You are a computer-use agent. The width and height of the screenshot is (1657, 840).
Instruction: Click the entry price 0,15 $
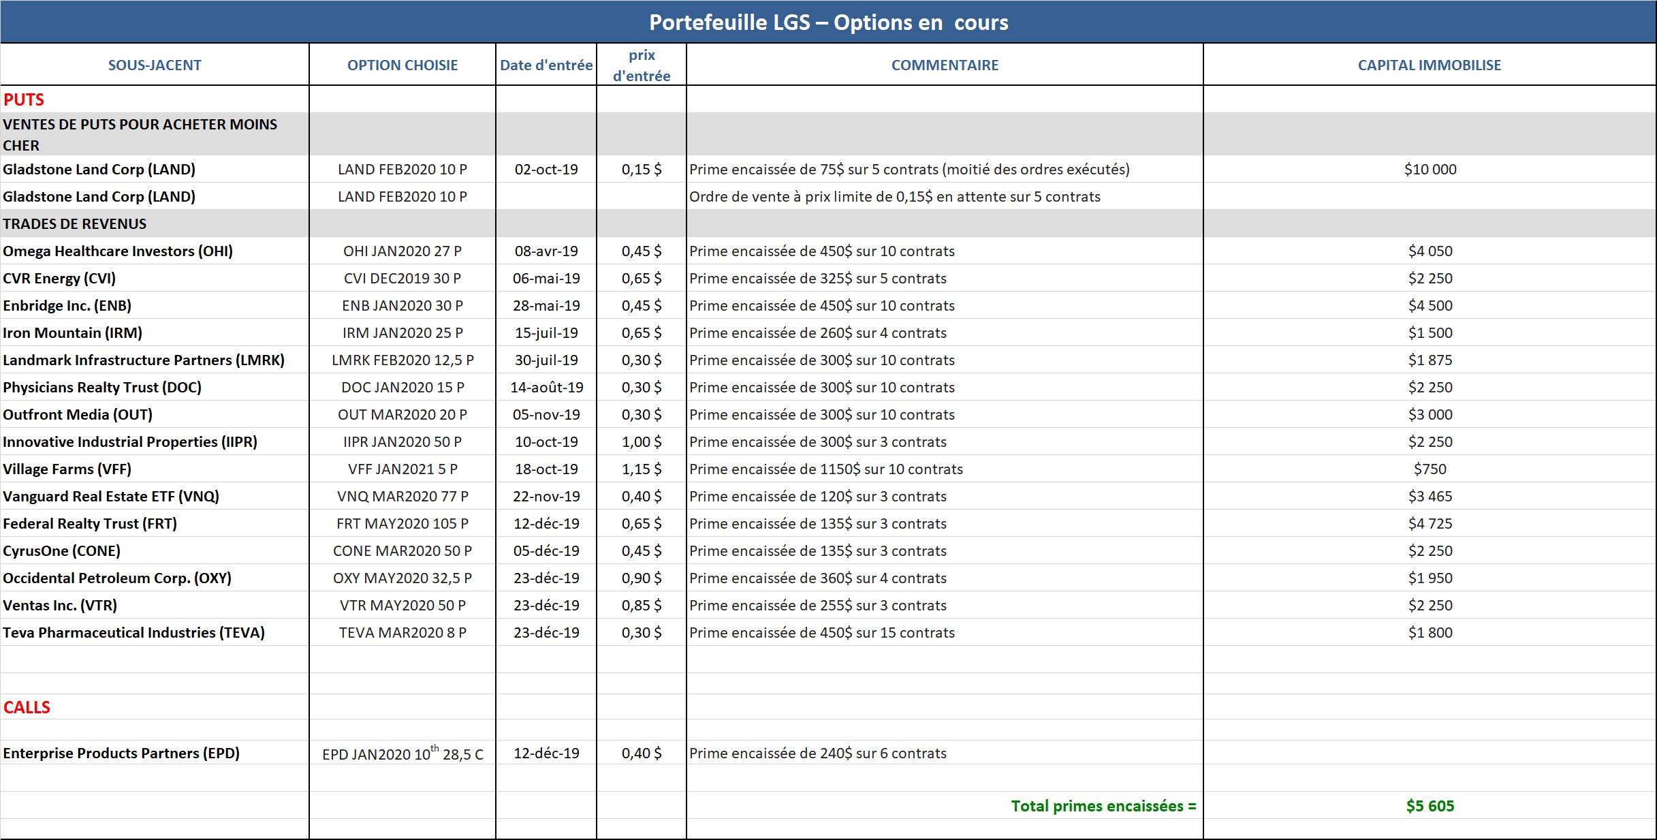[642, 169]
